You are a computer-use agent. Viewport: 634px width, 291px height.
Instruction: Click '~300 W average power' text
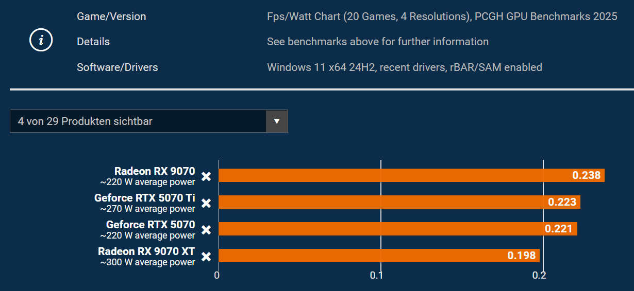click(x=147, y=262)
